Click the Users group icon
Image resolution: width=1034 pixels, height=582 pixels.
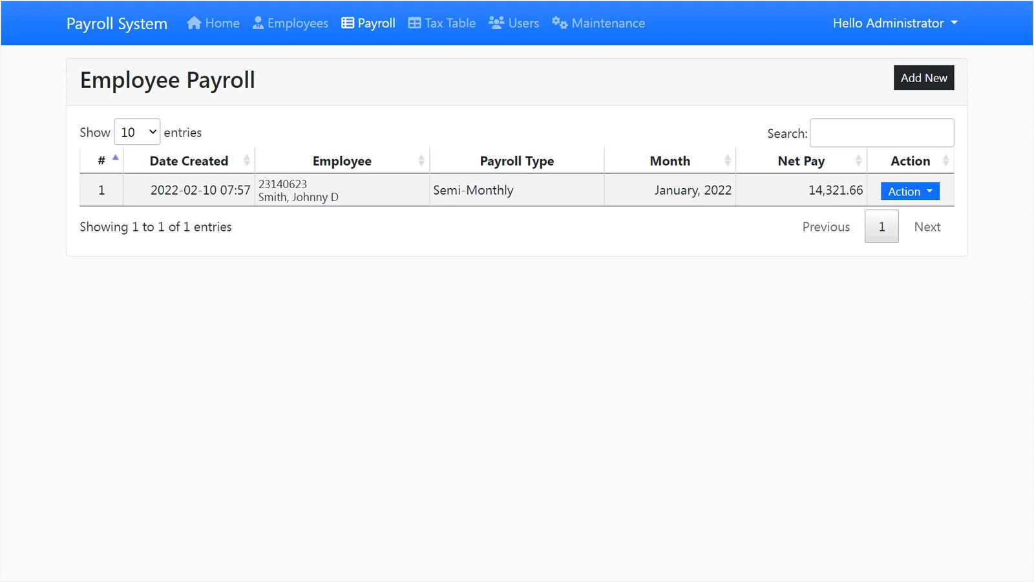[x=496, y=23]
